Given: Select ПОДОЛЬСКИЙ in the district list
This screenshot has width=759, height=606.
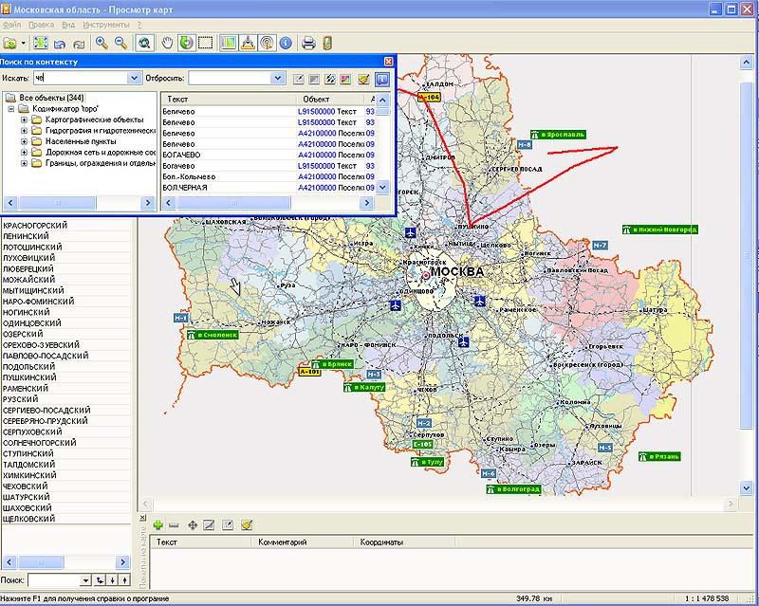Looking at the screenshot, I should (x=29, y=366).
